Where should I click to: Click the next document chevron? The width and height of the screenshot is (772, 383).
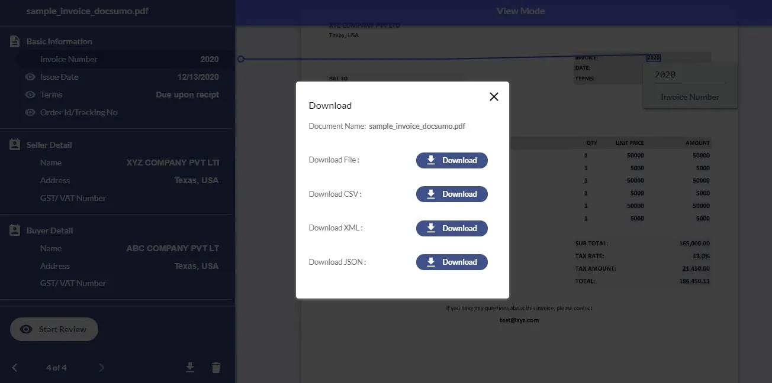pyautogui.click(x=101, y=367)
